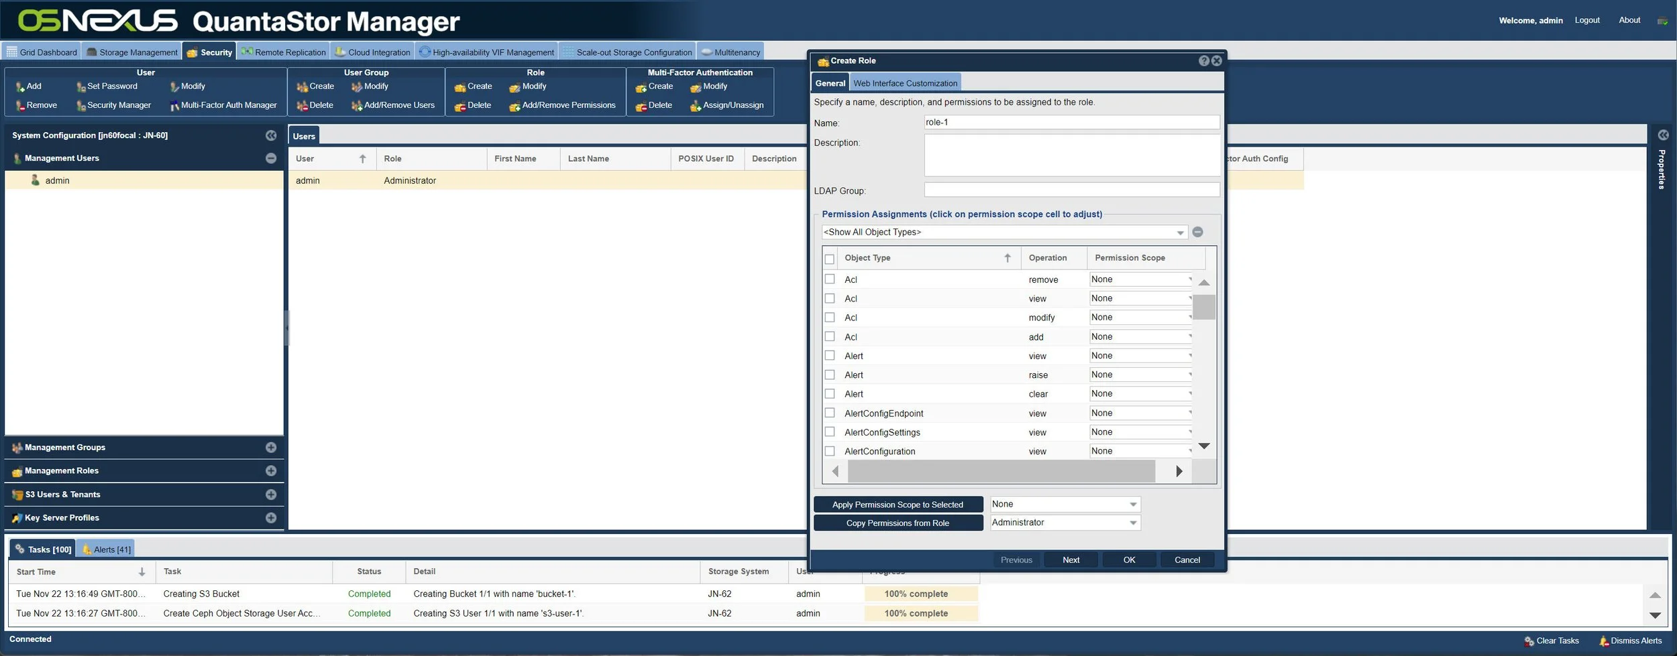The width and height of the screenshot is (1677, 656).
Task: Click Add/Remove Users in User Group
Action: click(393, 105)
